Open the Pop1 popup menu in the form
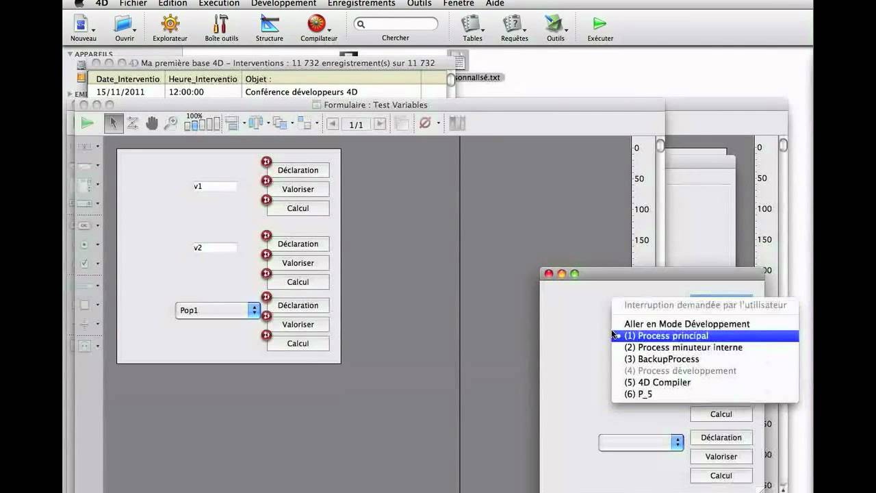This screenshot has width=876, height=493. click(217, 310)
